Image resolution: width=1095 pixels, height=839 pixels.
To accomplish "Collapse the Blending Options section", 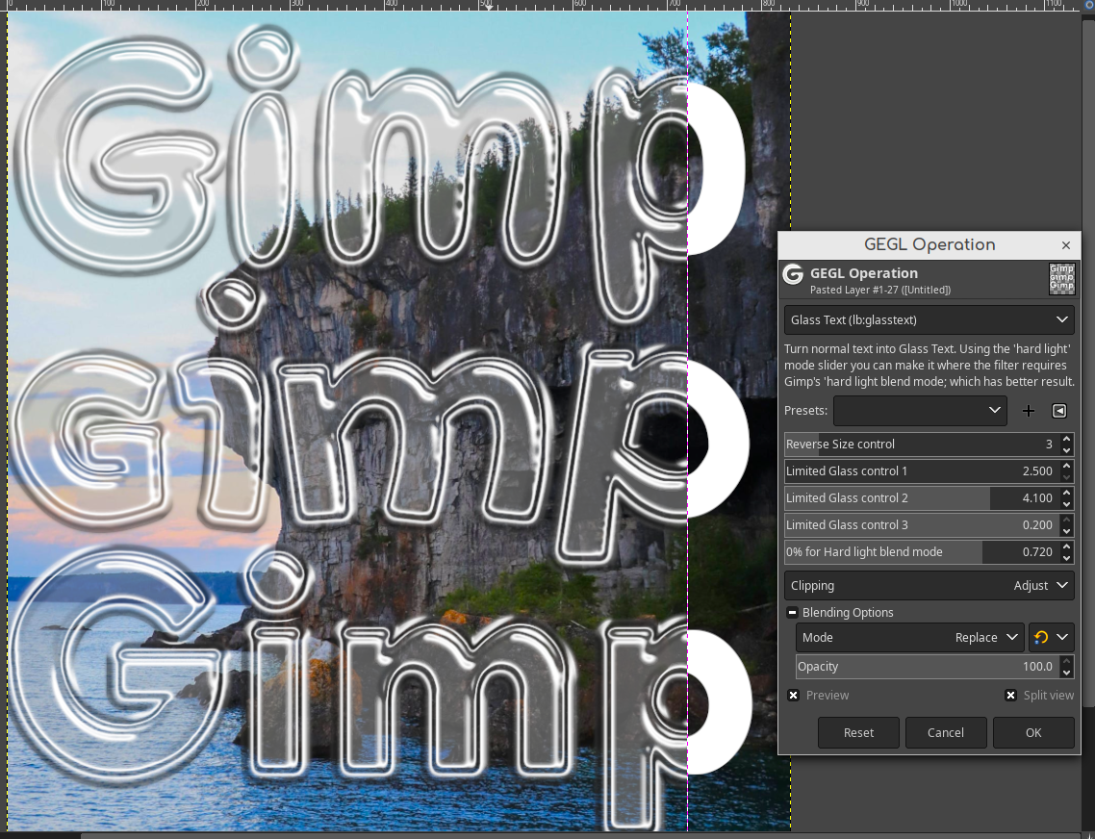I will tap(792, 613).
